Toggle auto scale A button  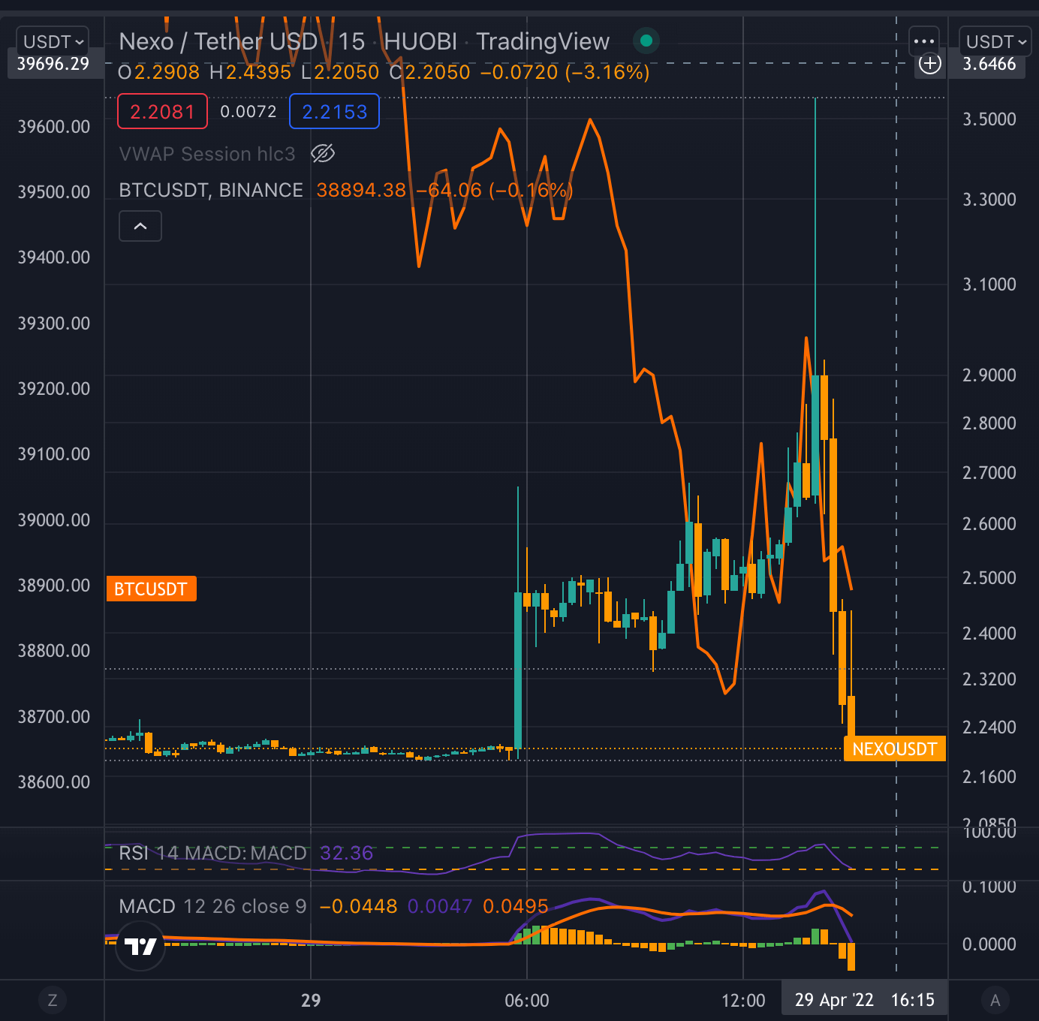click(x=995, y=1000)
